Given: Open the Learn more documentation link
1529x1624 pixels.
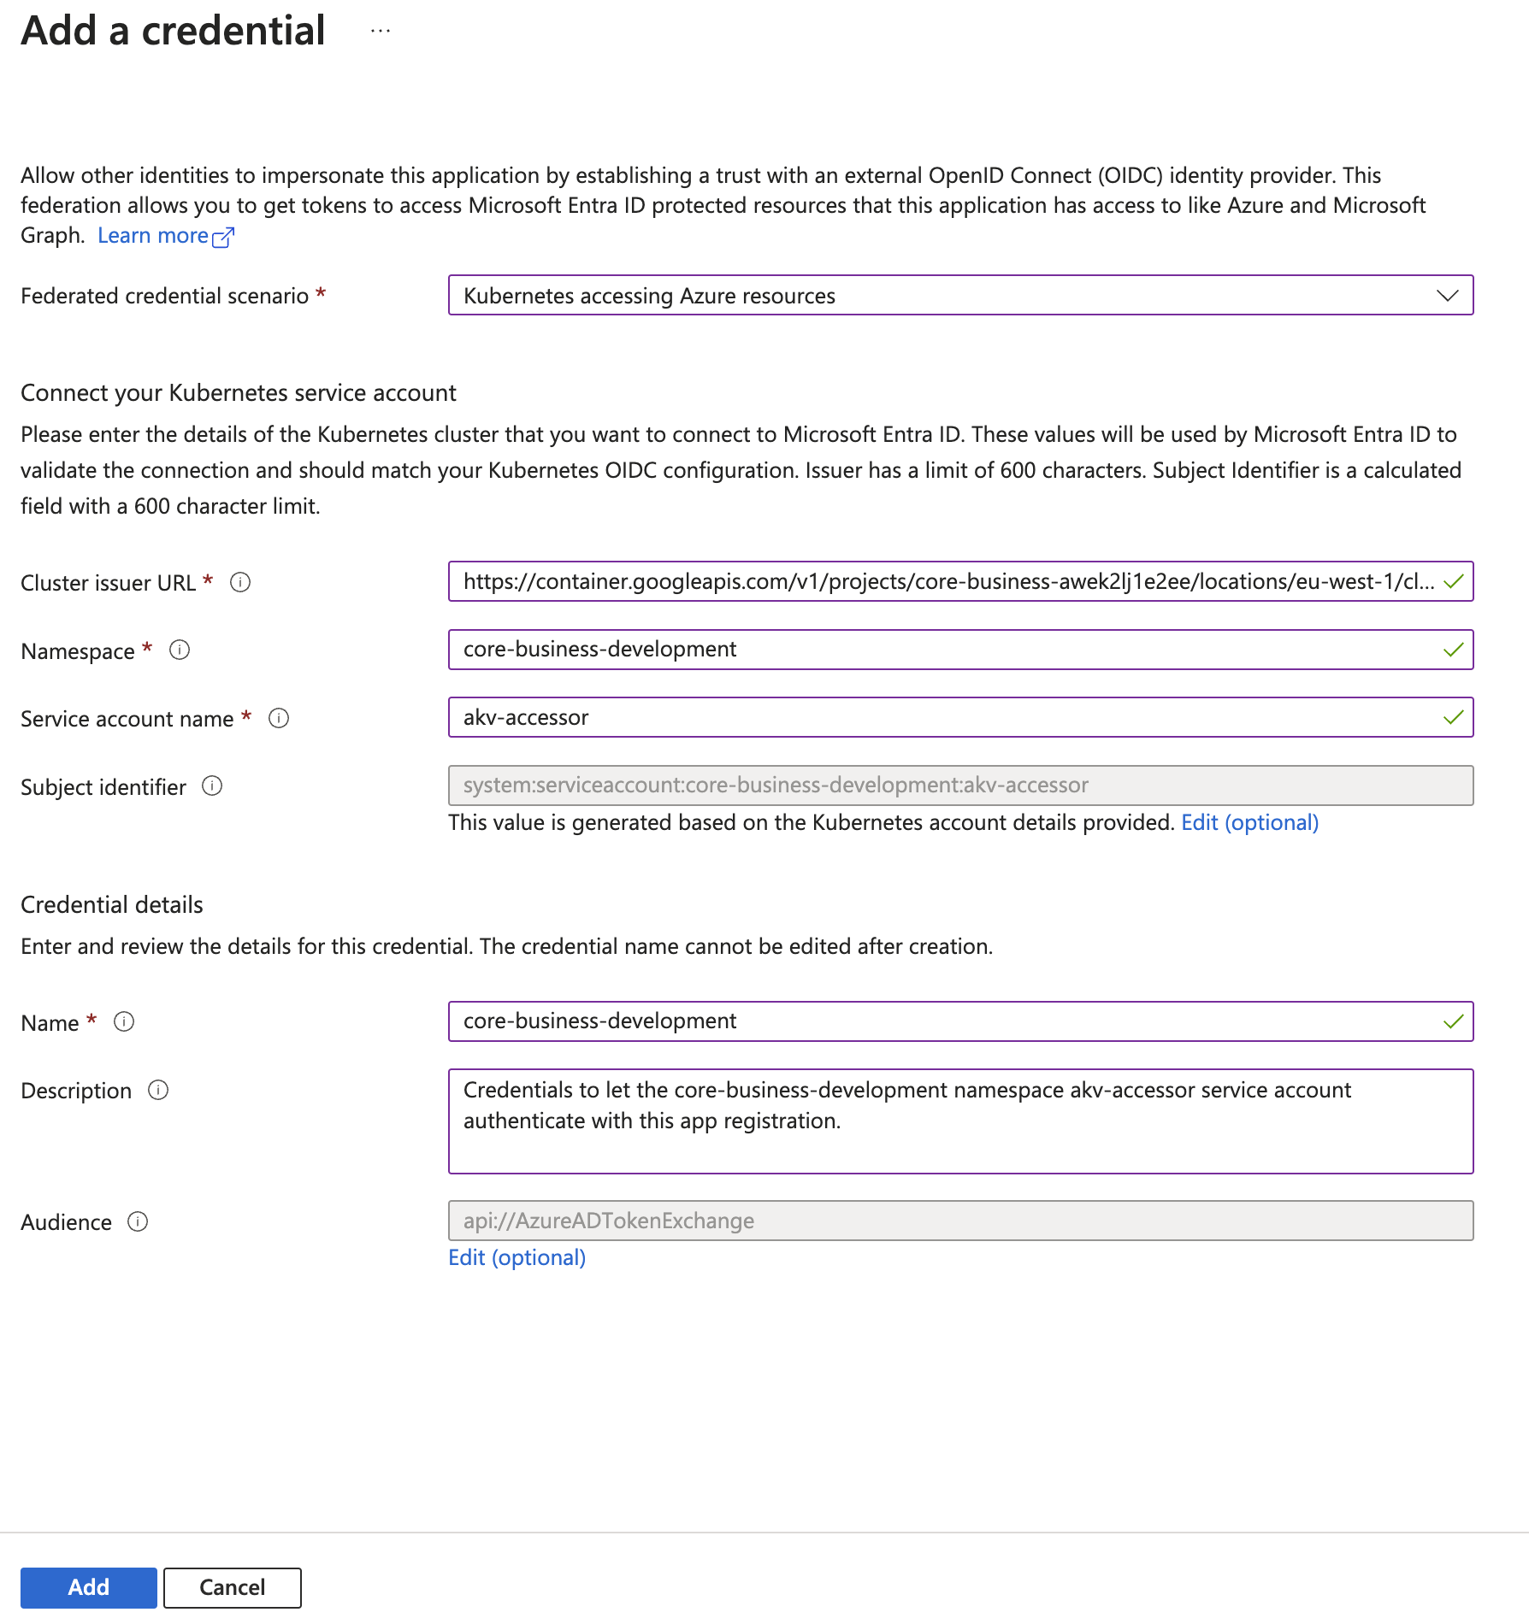Looking at the screenshot, I should tap(154, 234).
